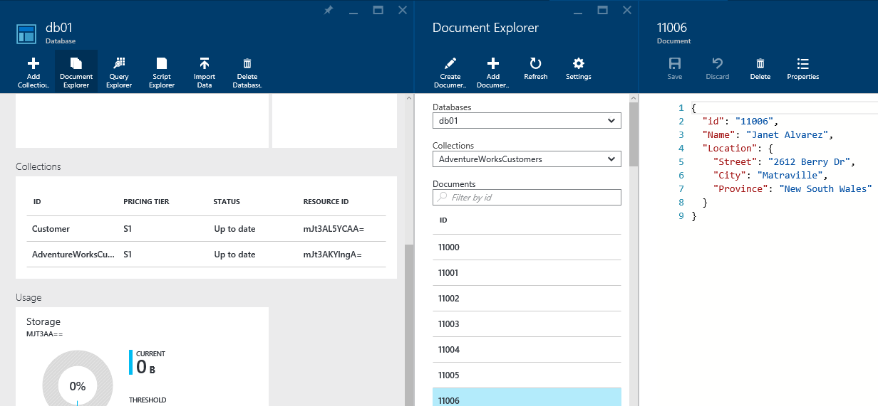Close the db01 blade
The width and height of the screenshot is (878, 406).
point(403,10)
